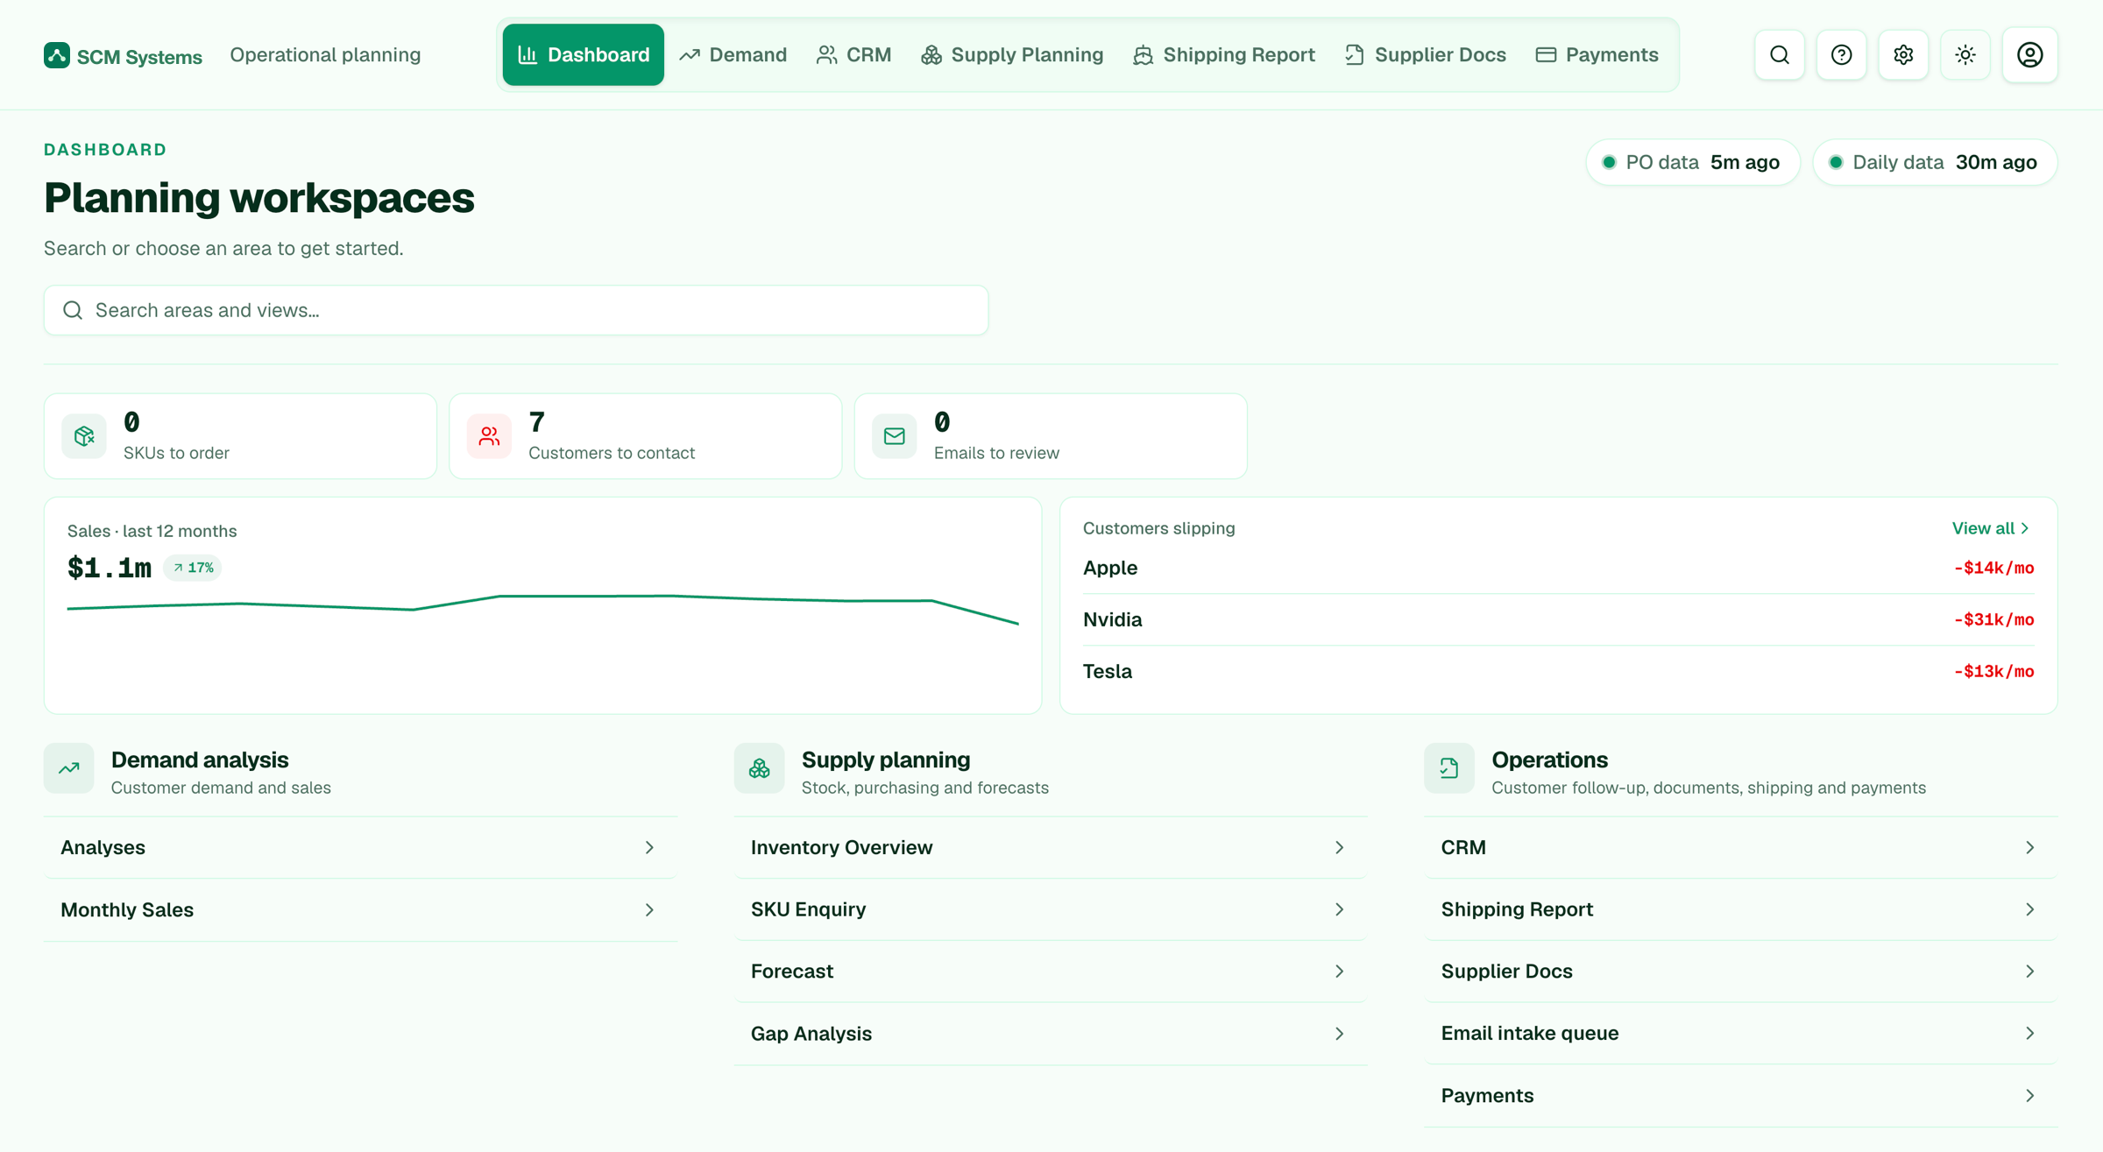Viewport: 2103px width, 1152px height.
Task: Select the Tesla slipping customer row
Action: [1558, 671]
